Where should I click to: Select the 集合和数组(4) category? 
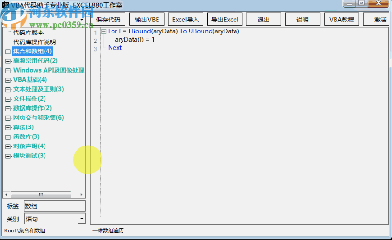tap(33, 52)
